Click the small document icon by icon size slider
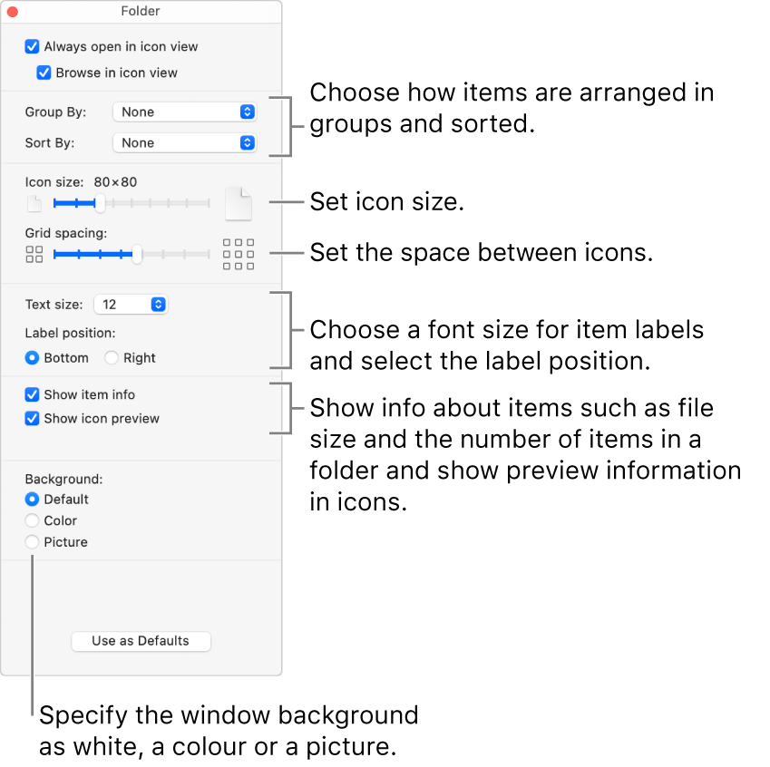The width and height of the screenshot is (770, 767). click(34, 204)
